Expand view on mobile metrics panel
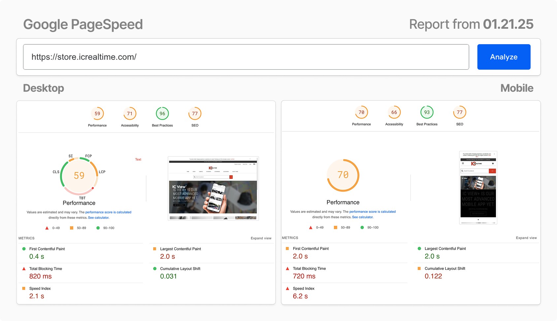The height and width of the screenshot is (321, 557). (527, 237)
